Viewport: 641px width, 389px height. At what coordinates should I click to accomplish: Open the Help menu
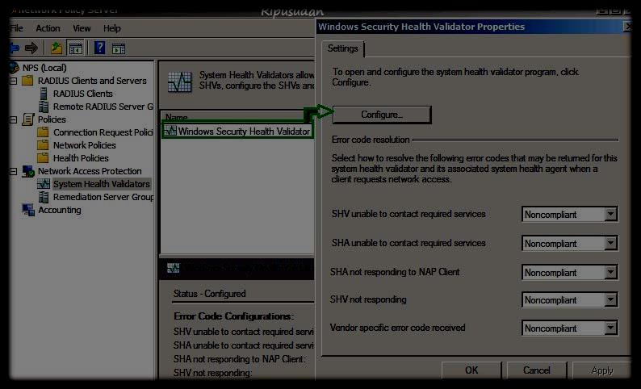pos(111,28)
